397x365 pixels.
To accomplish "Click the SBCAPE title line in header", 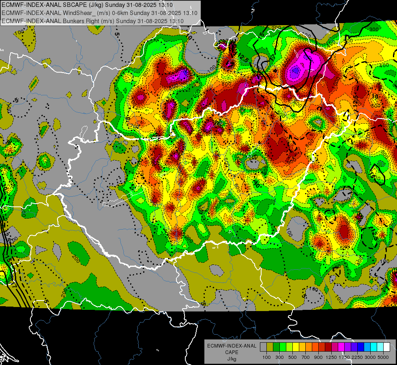I will point(87,5).
